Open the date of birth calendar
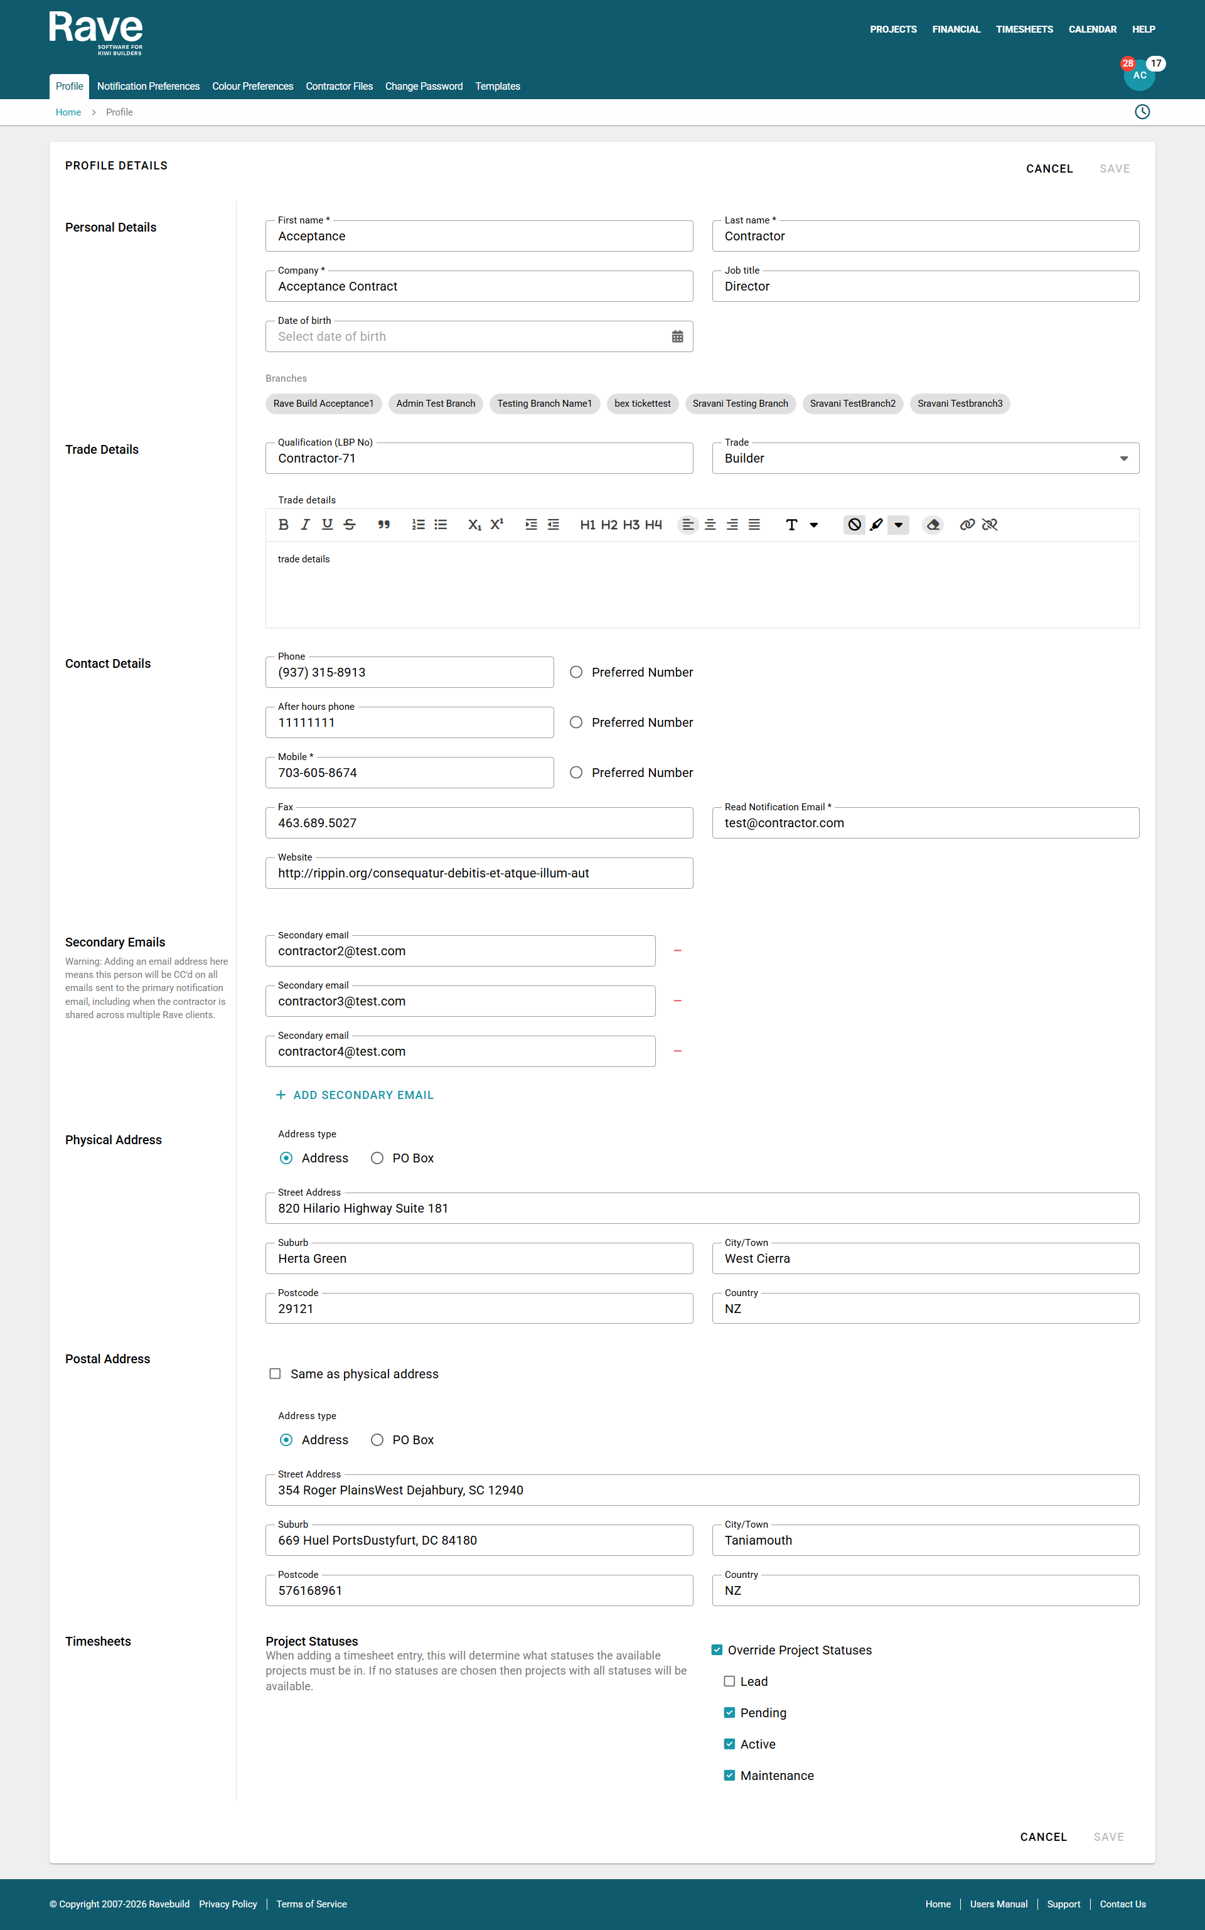The height and width of the screenshot is (1930, 1205). [677, 337]
